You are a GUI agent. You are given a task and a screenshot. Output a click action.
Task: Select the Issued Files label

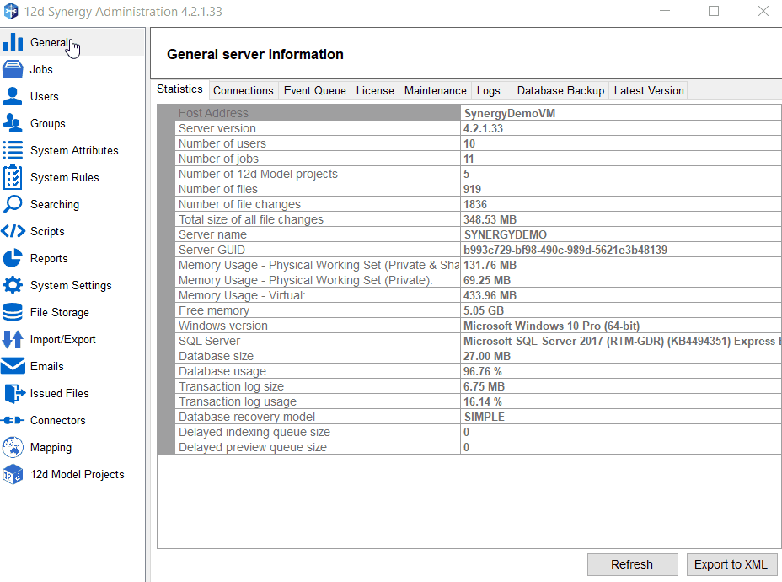59,393
